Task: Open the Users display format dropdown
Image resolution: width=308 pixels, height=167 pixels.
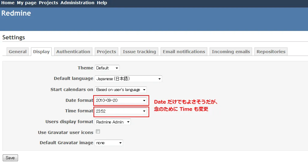Action: [x=113, y=122]
